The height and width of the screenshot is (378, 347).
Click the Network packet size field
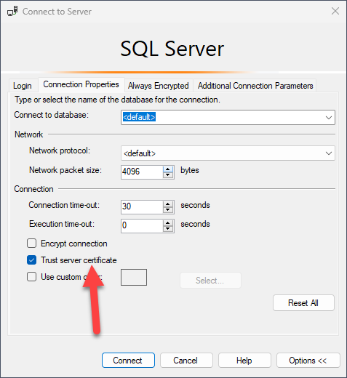point(142,172)
